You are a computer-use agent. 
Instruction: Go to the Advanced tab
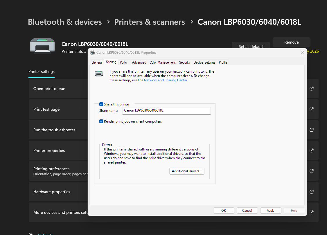click(x=139, y=62)
